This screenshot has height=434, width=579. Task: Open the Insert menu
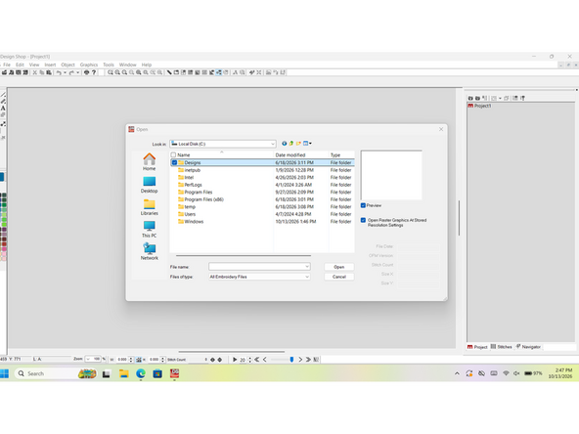tap(50, 65)
